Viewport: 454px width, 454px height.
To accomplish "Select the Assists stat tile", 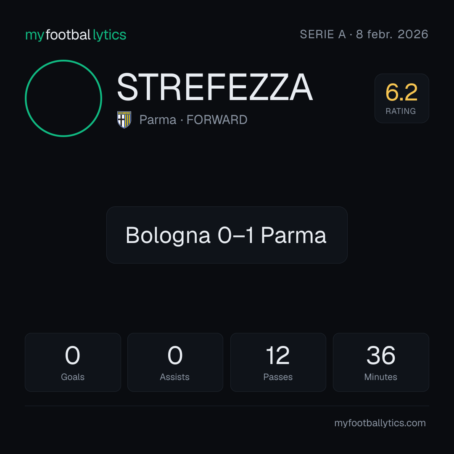I will pyautogui.click(x=175, y=362).
